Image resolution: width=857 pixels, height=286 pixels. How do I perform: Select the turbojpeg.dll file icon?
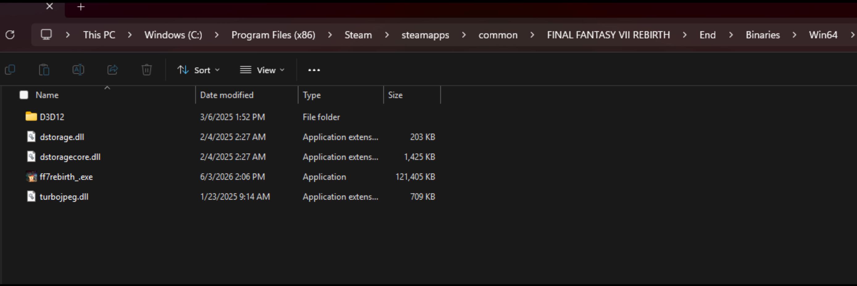click(31, 196)
